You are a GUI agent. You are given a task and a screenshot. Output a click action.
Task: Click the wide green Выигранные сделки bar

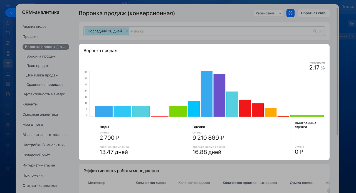(307, 116)
